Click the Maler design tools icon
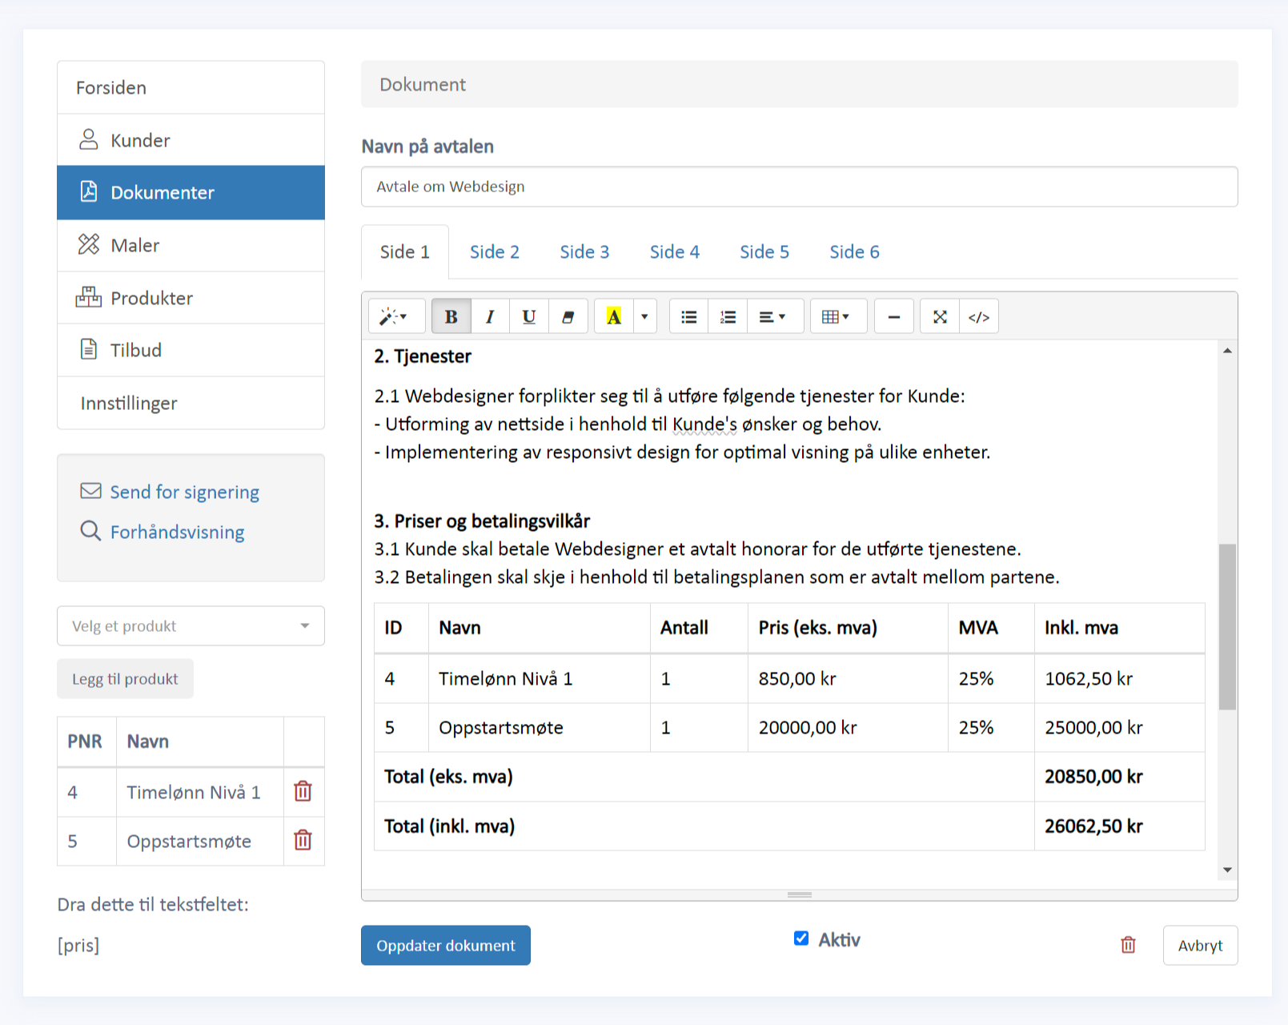The image size is (1288, 1025). click(88, 244)
